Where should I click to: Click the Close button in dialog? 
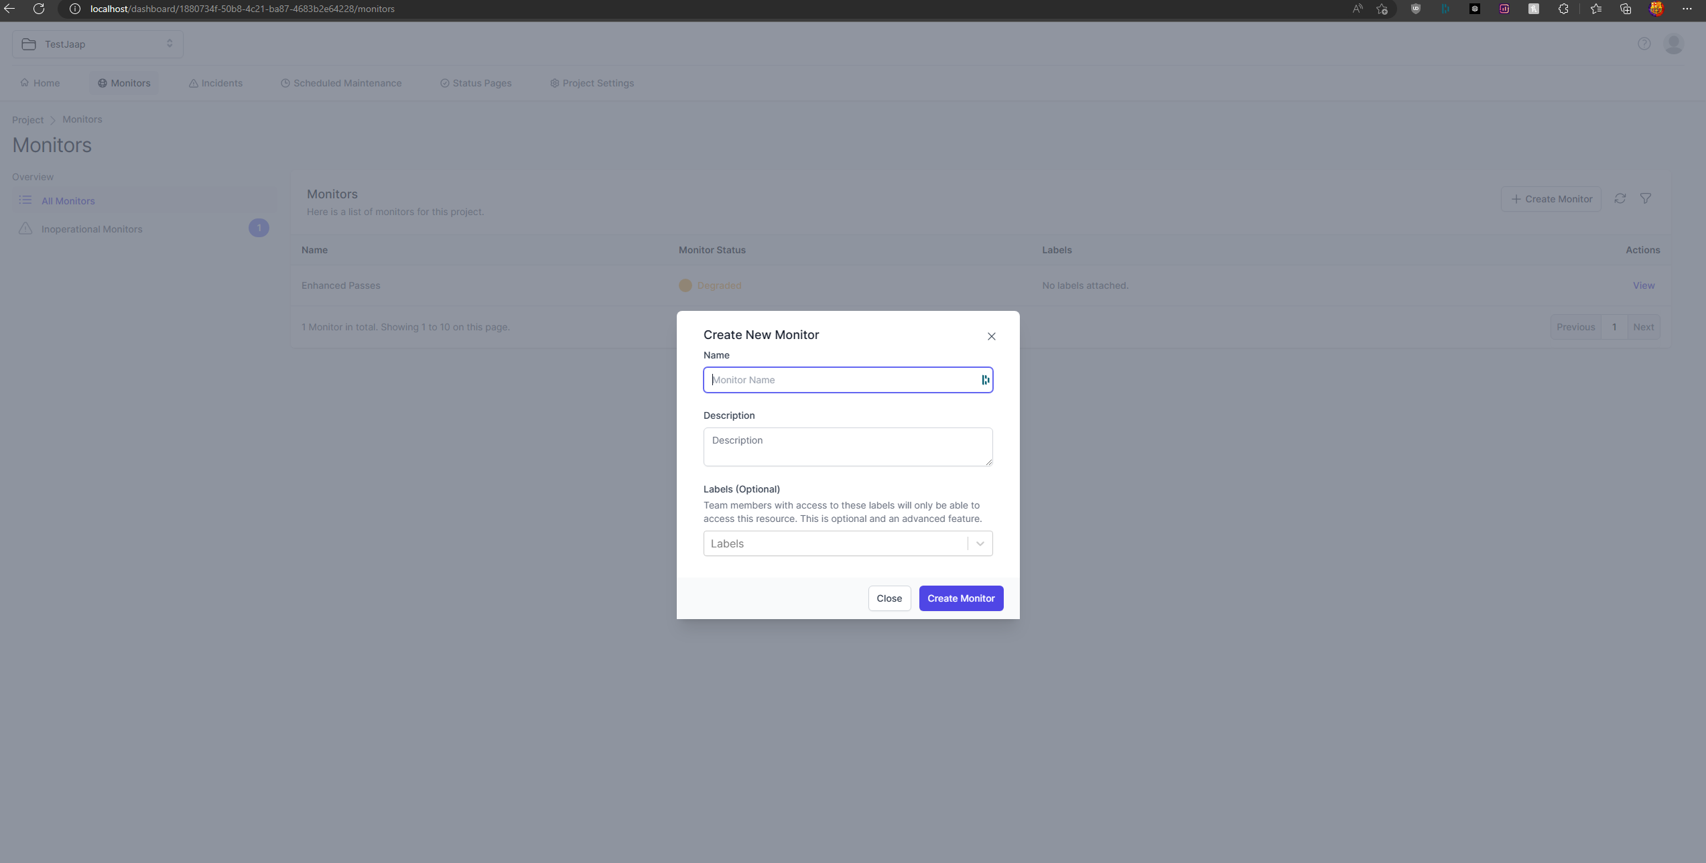[x=889, y=598]
